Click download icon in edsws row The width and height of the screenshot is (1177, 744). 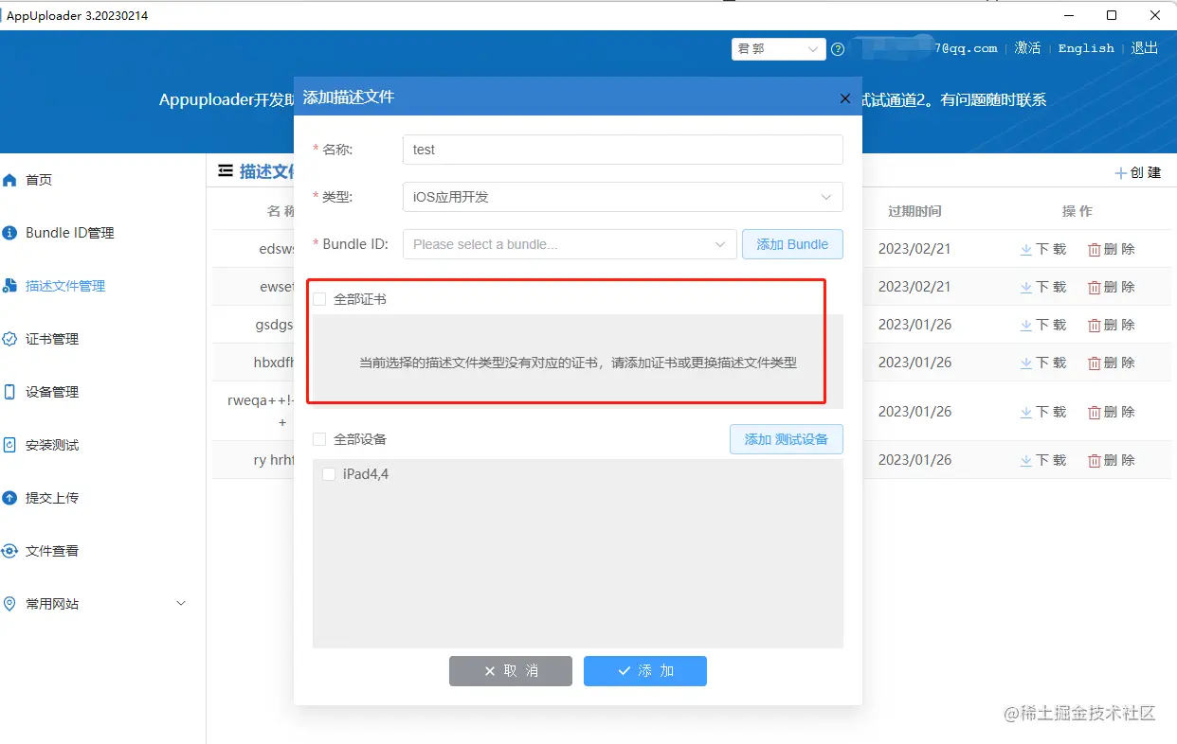[1025, 249]
